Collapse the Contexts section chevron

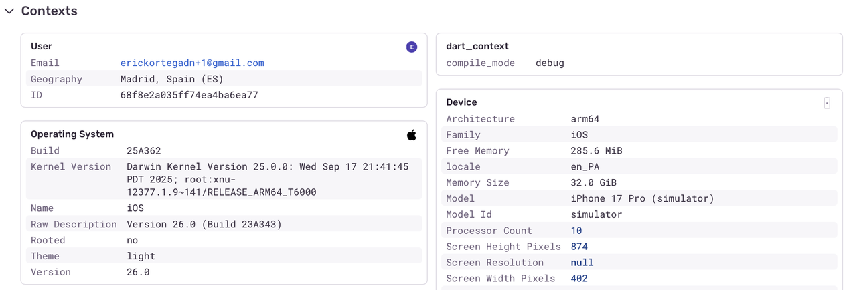[x=9, y=11]
